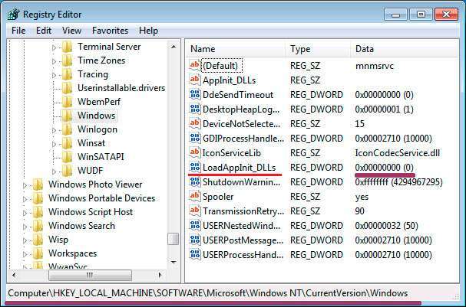
Task: Minimize the Registry Editor window
Action: pos(395,15)
